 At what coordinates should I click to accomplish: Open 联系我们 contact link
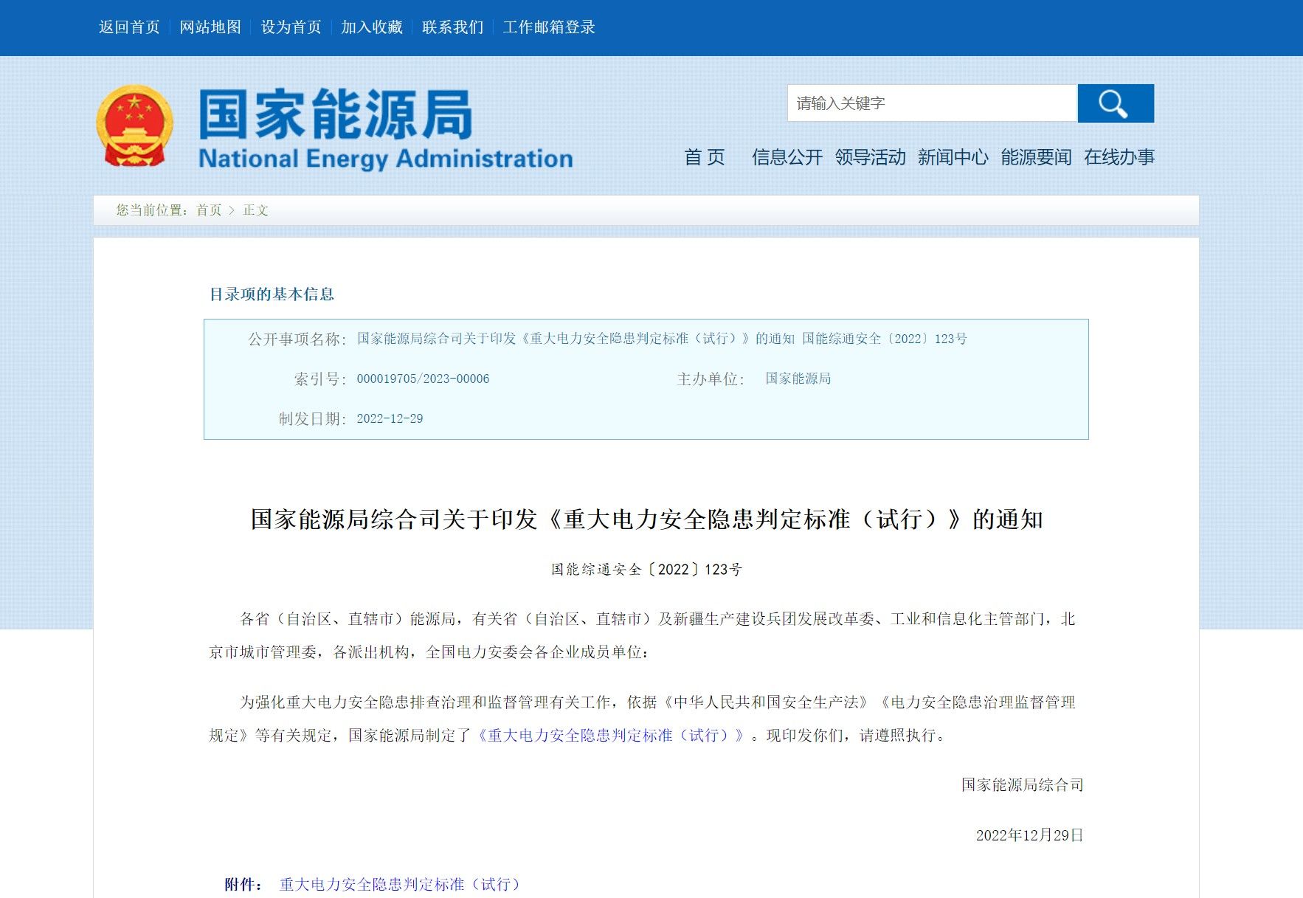[x=452, y=27]
